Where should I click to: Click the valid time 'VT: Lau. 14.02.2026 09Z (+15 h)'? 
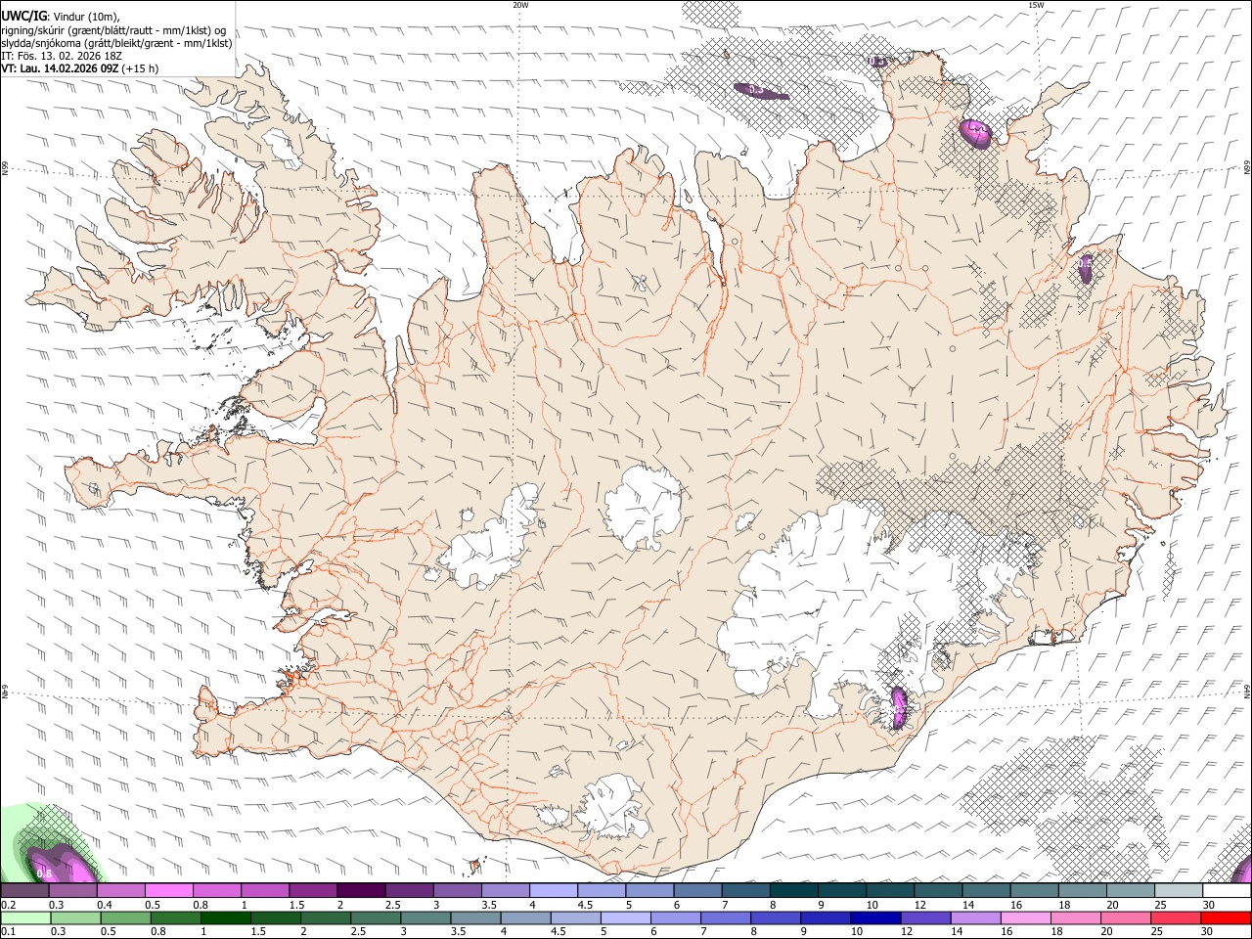coord(80,69)
